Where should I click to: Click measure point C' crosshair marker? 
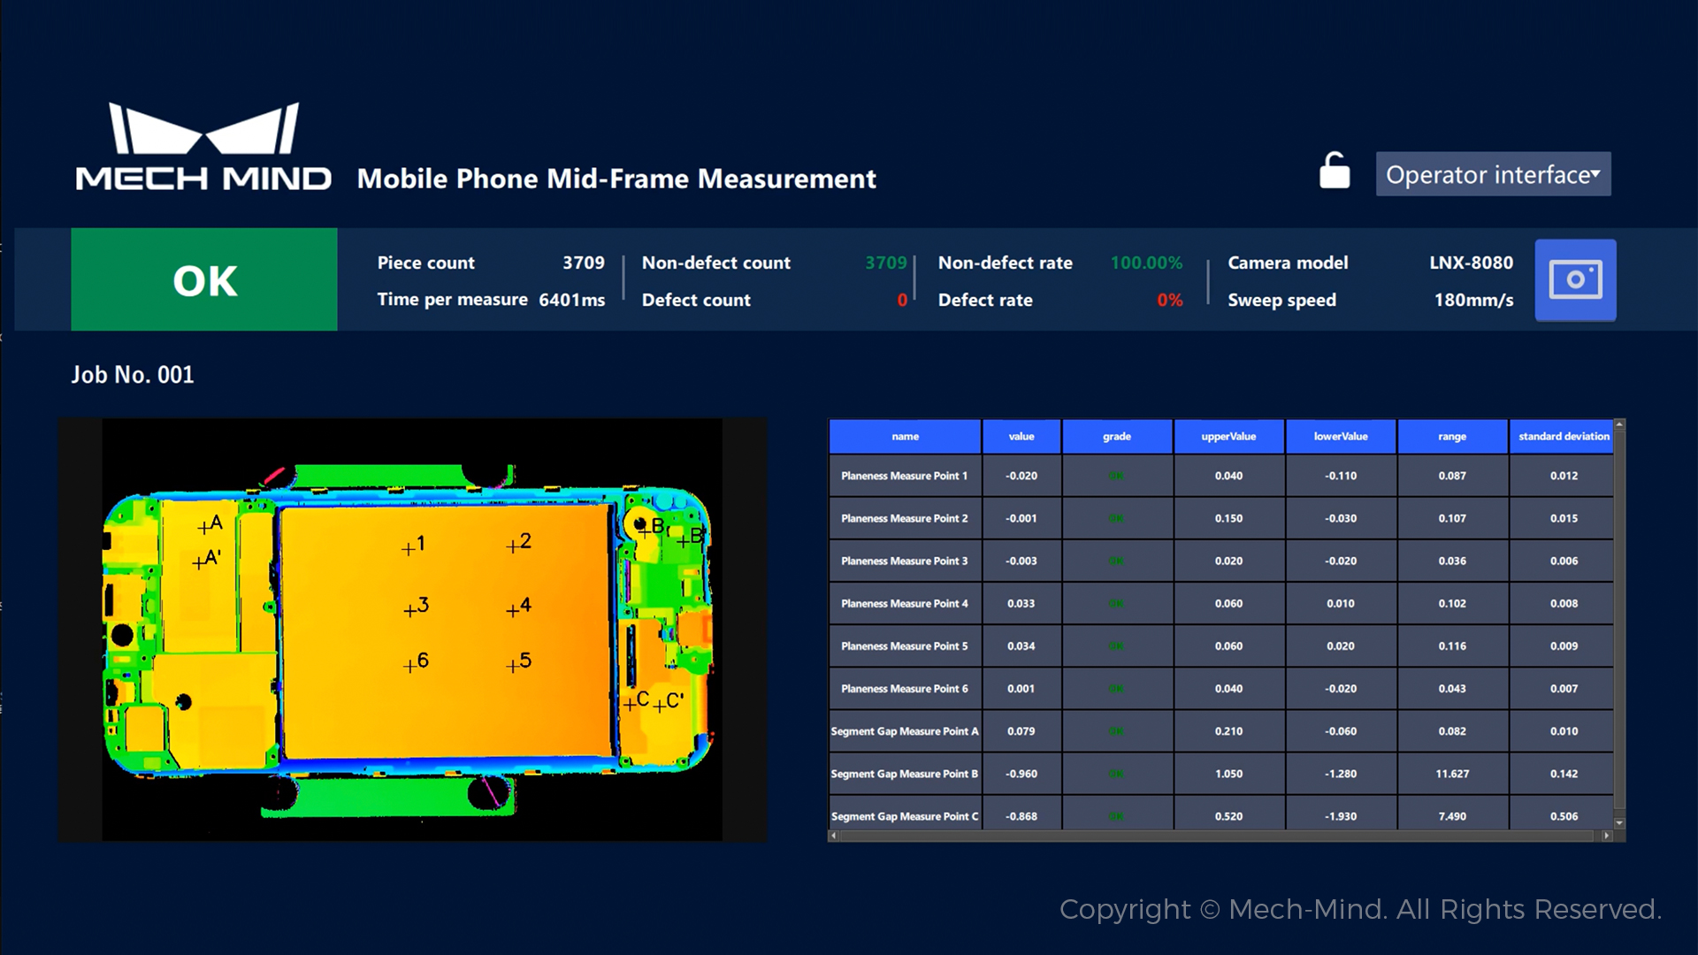(x=659, y=707)
